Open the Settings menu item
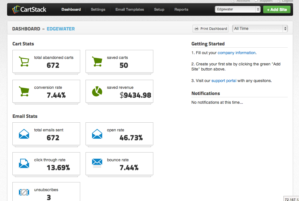299x201 pixels. point(98,10)
